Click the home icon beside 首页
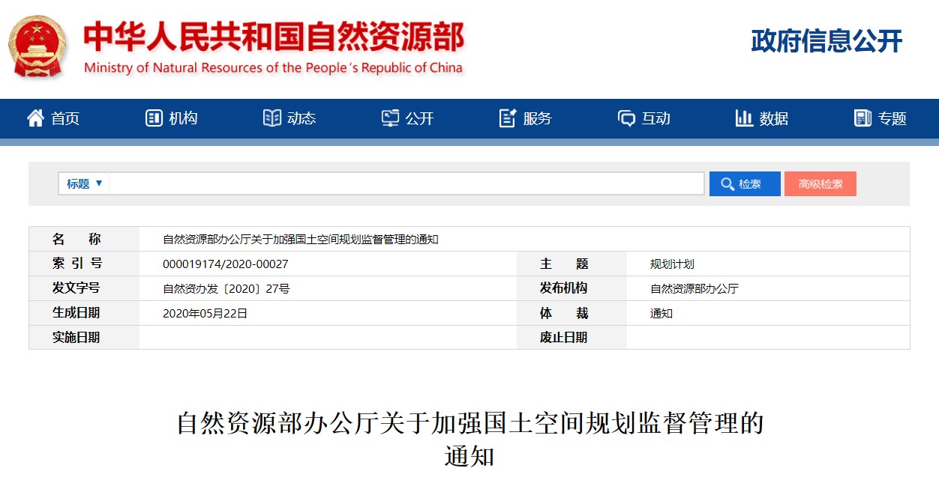This screenshot has height=477, width=939. [x=35, y=118]
